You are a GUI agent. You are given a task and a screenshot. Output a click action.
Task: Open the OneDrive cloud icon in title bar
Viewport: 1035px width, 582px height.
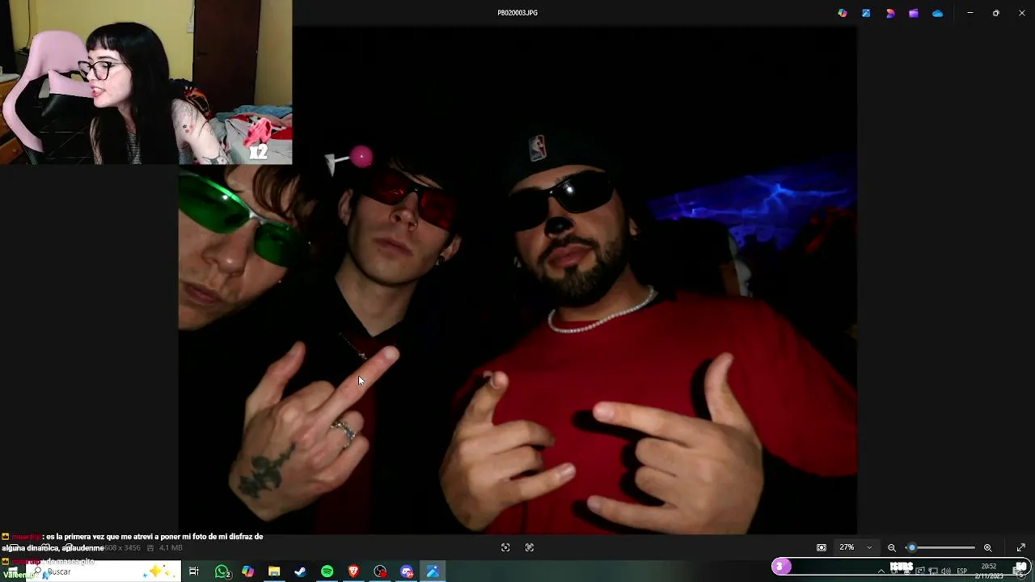937,13
